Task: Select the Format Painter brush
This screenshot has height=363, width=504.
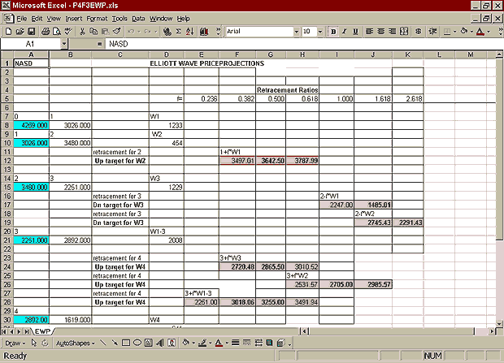Action: [x=117, y=31]
